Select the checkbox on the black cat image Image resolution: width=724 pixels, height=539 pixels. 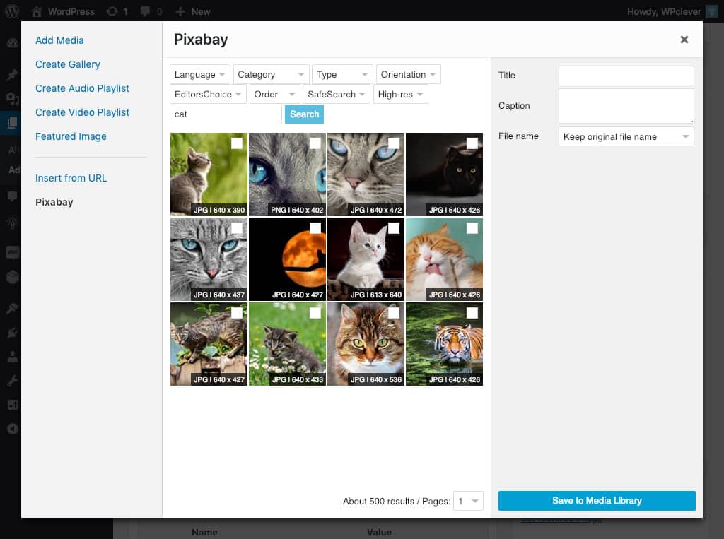(472, 143)
